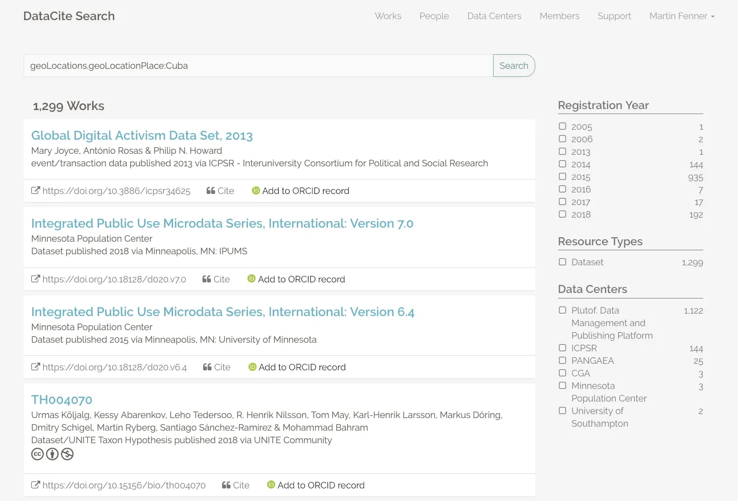The height and width of the screenshot is (501, 738).
Task: Click the Cite quote icon for Version 6.4
Action: coord(207,367)
